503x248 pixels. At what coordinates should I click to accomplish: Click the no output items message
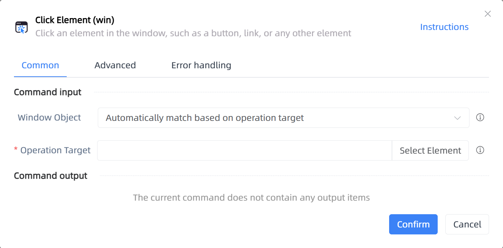pyautogui.click(x=251, y=198)
